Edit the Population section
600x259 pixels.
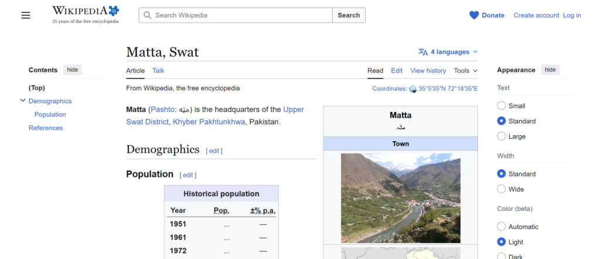188,175
